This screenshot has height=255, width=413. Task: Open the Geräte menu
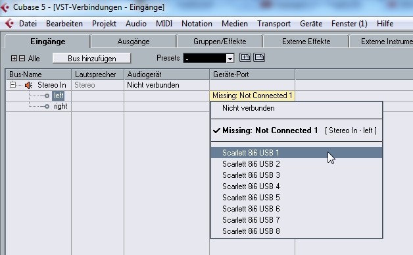click(x=311, y=24)
